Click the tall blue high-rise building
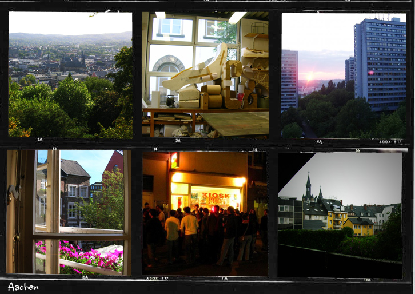This screenshot has width=415, height=294. point(379,63)
